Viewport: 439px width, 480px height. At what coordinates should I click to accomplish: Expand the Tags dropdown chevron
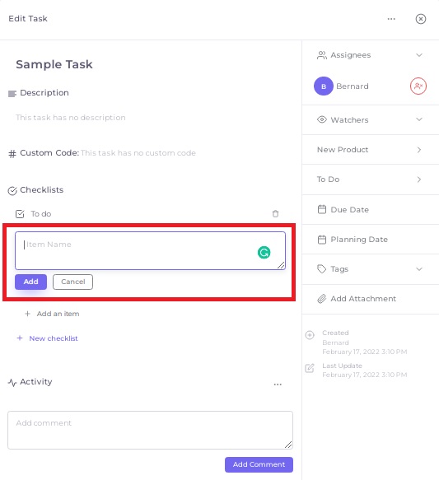[x=419, y=269]
